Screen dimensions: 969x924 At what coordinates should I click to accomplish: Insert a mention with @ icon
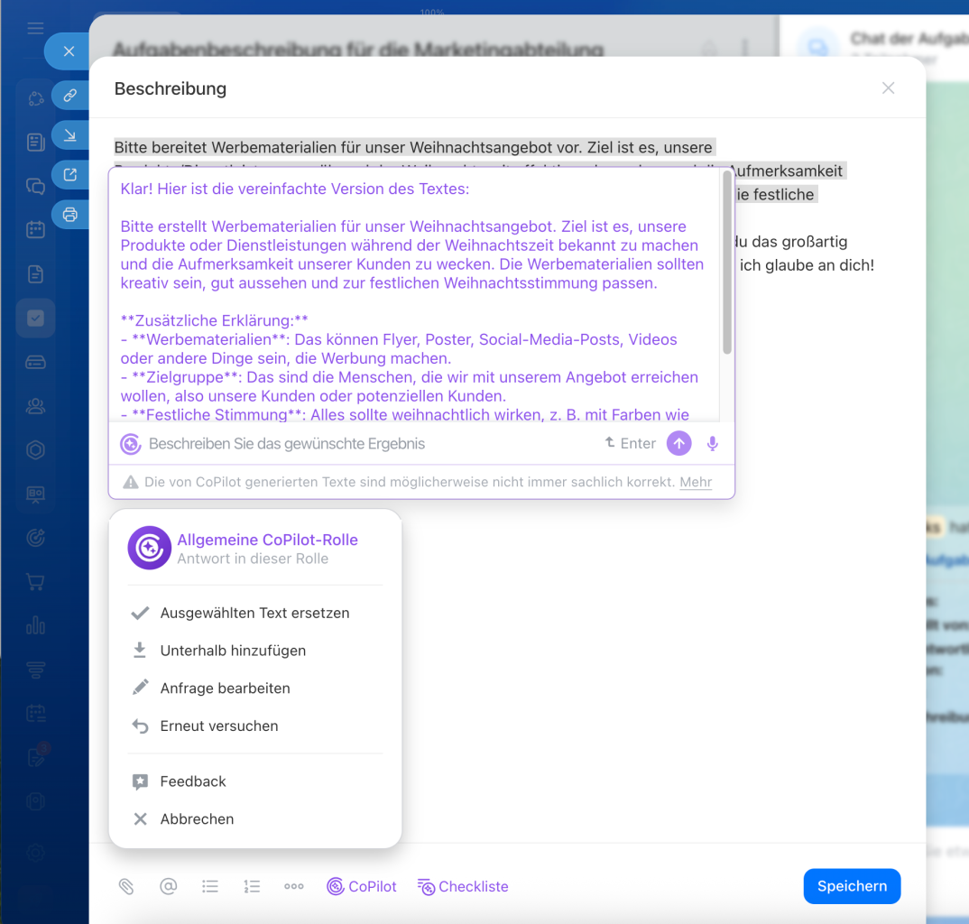(x=168, y=887)
